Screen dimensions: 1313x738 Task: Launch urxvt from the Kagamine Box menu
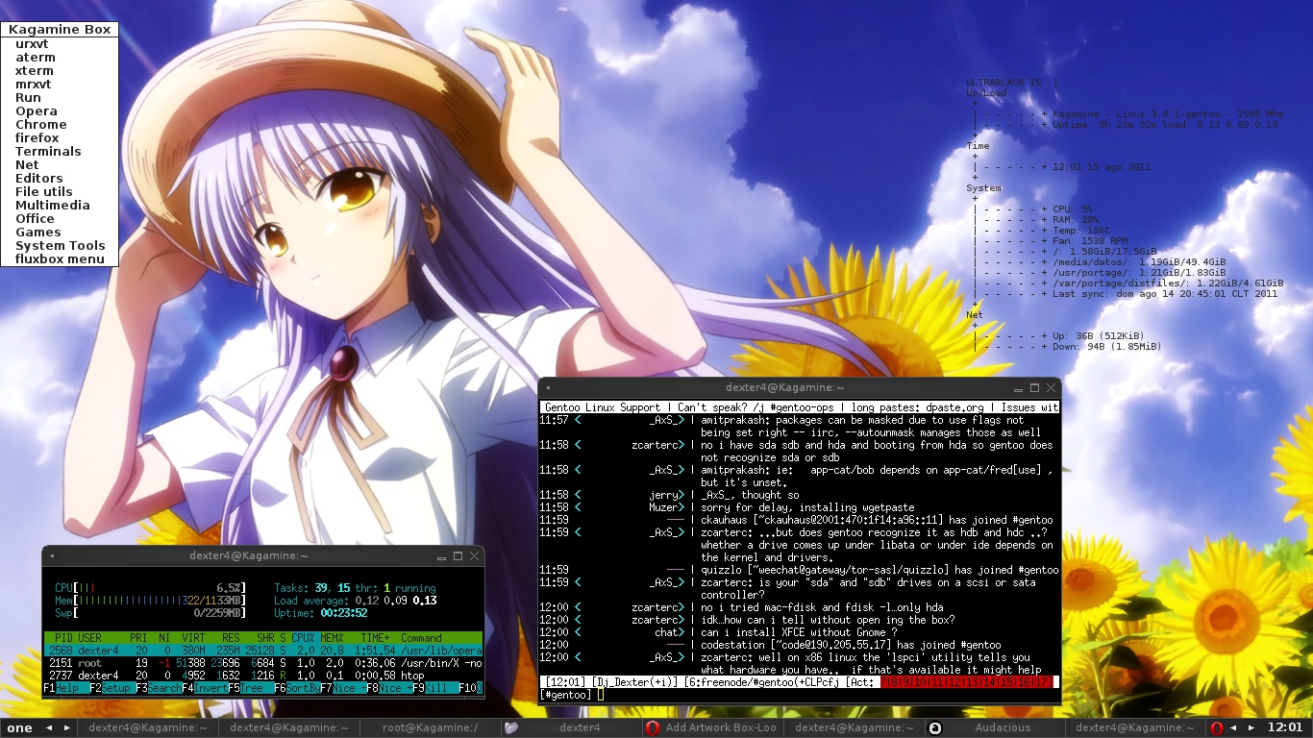(x=60, y=44)
